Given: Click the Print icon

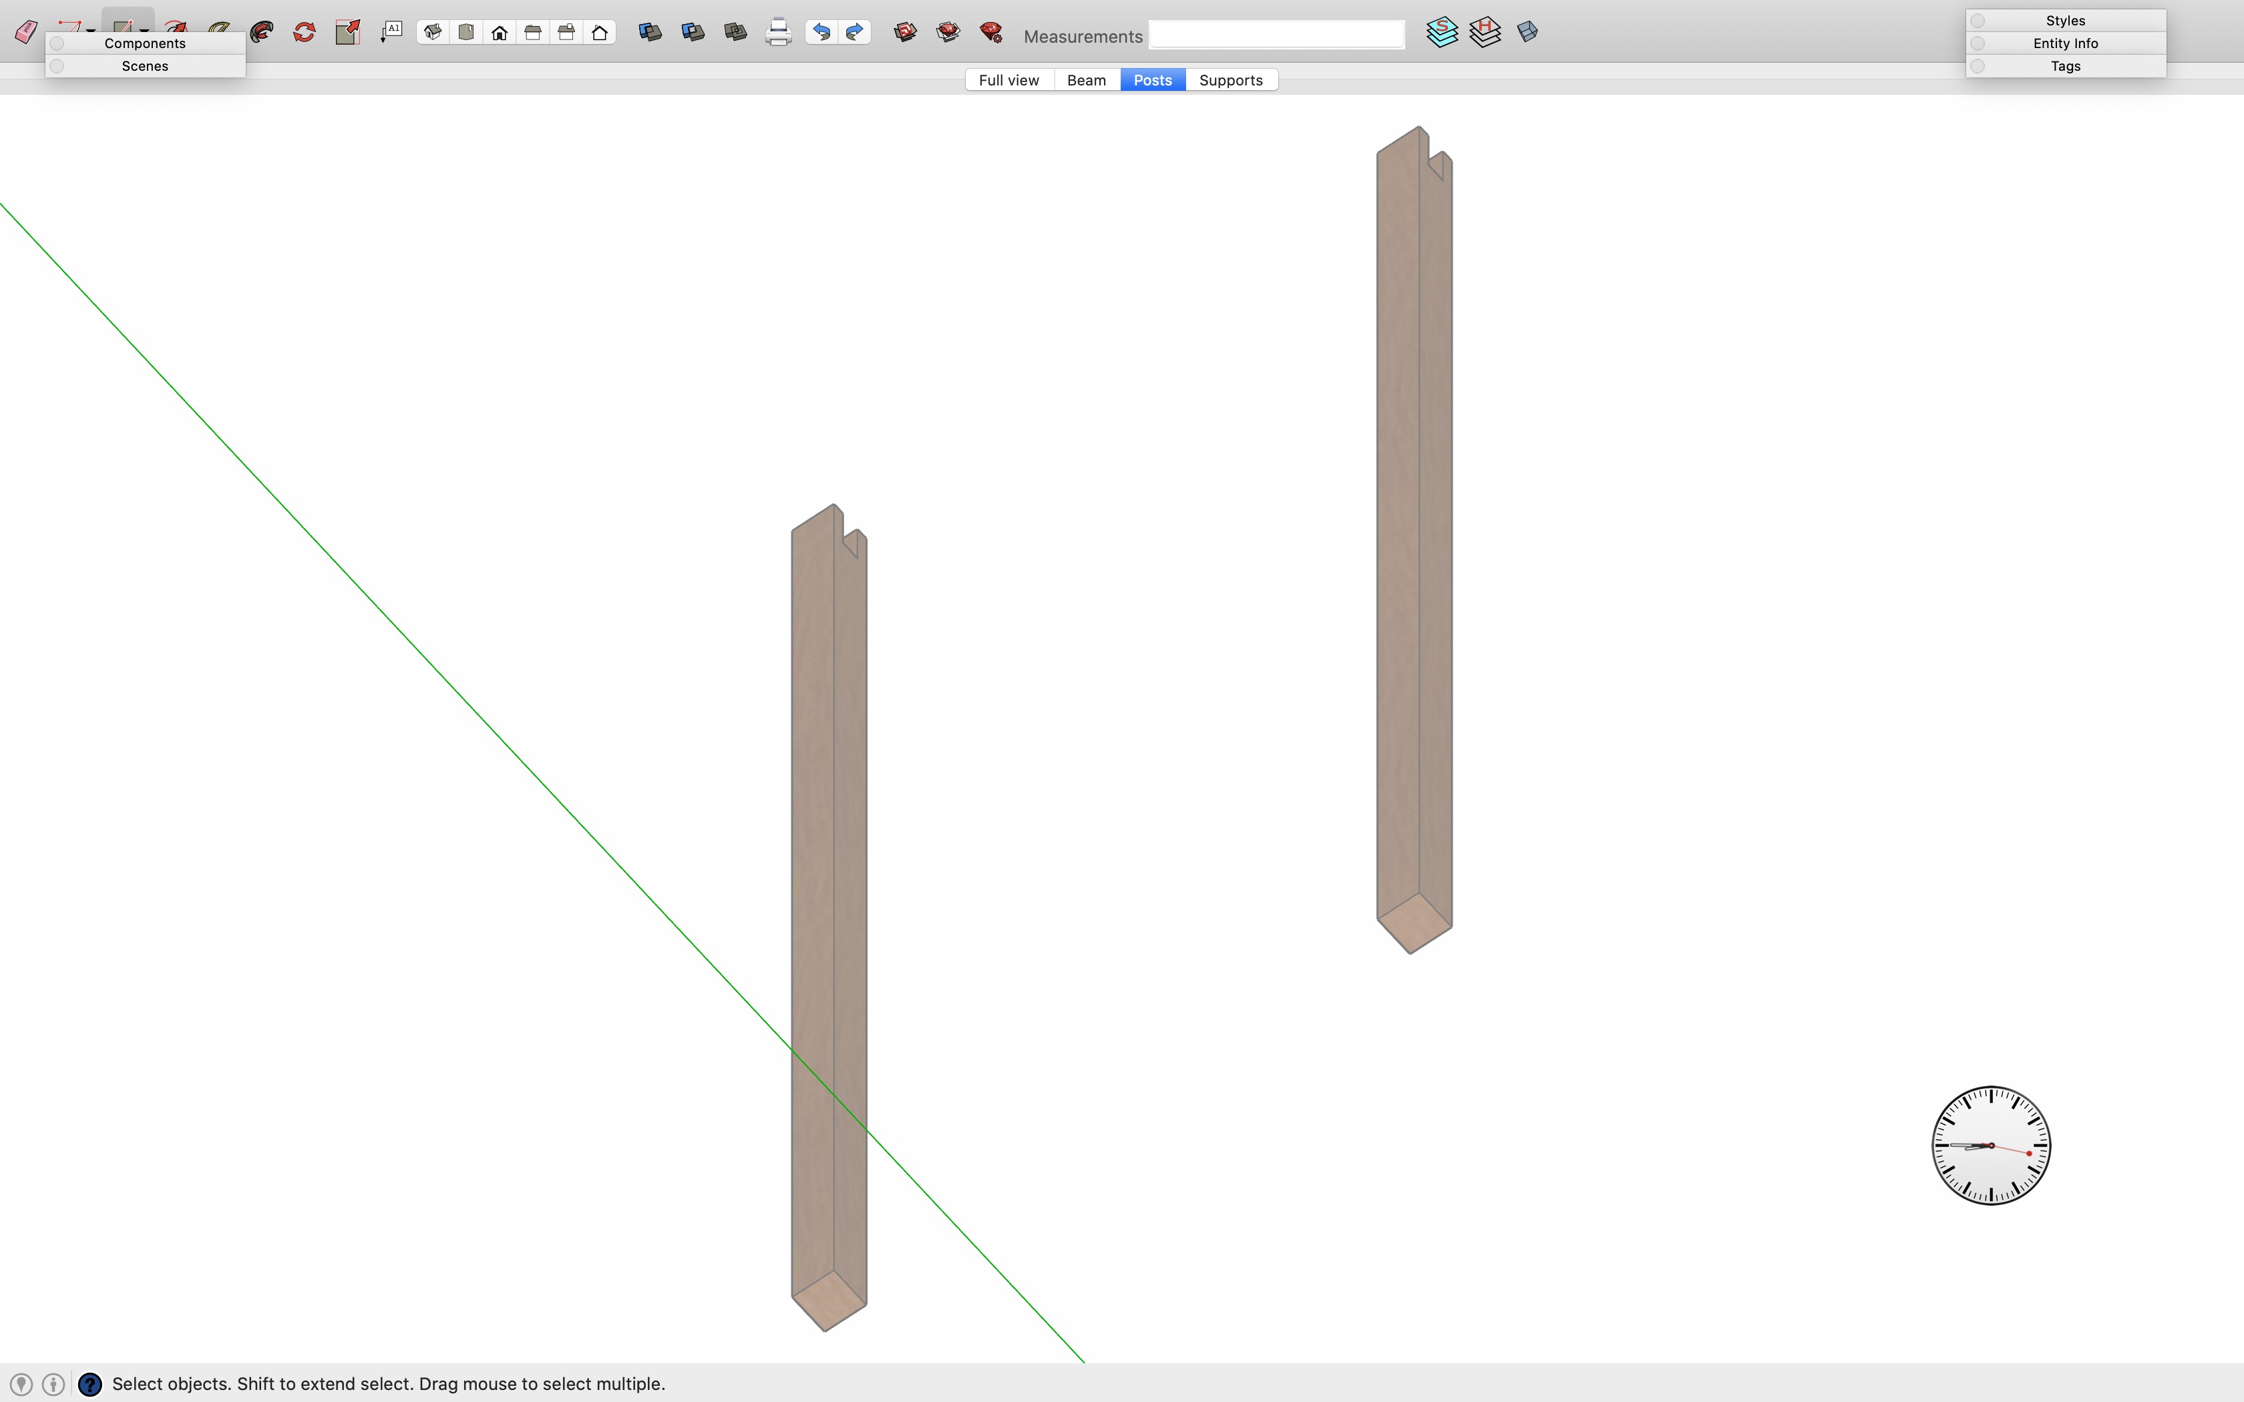Looking at the screenshot, I should [778, 33].
